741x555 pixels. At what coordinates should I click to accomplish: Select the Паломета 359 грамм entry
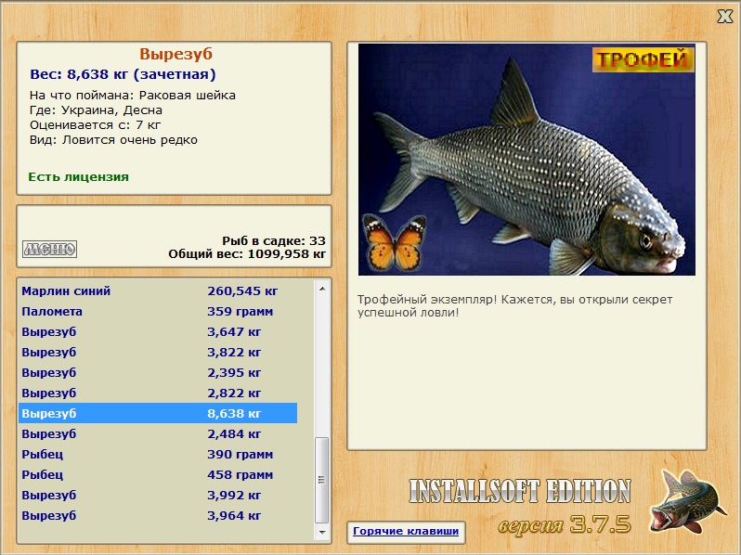coord(158,311)
